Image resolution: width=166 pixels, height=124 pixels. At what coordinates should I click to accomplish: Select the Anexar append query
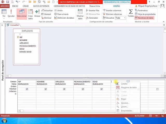(x=37, y=13)
